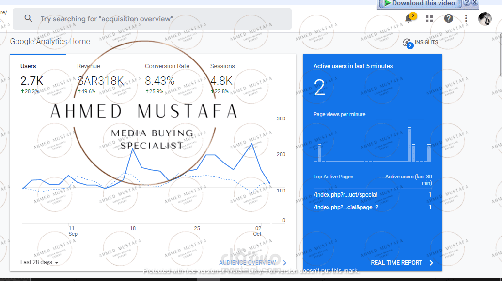Select the Sessions metric tab
Image resolution: width=502 pixels, height=281 pixels.
[x=222, y=79]
